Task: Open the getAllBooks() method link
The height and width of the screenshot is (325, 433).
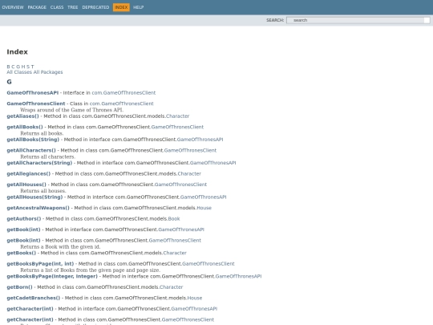Action: pyautogui.click(x=25, y=127)
